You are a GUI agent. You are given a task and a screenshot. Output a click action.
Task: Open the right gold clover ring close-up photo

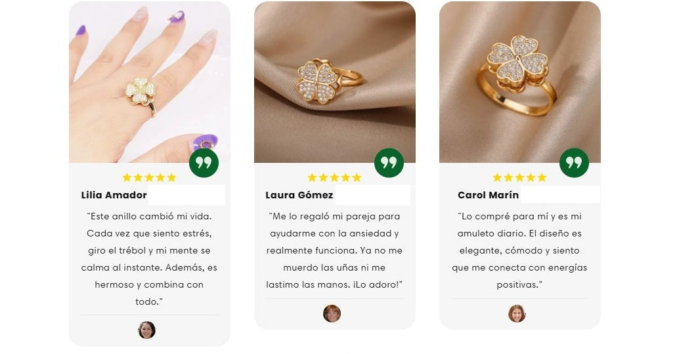coord(520,82)
